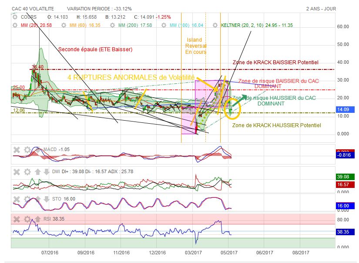
Task: Click 'Zone de KRACK HAUSSIER Potentiel' annotation
Action: pos(277,125)
